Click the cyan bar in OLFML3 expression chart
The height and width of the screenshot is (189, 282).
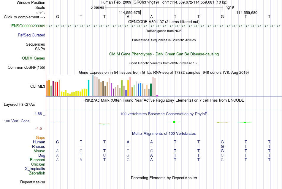88,88
